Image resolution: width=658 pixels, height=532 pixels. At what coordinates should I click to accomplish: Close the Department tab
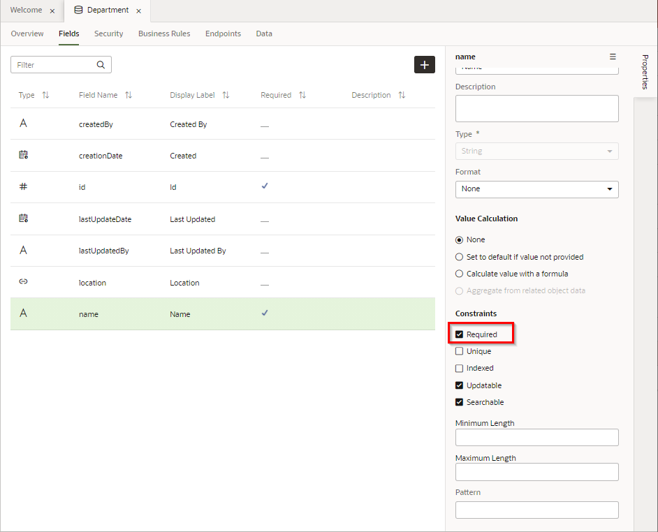pos(139,11)
